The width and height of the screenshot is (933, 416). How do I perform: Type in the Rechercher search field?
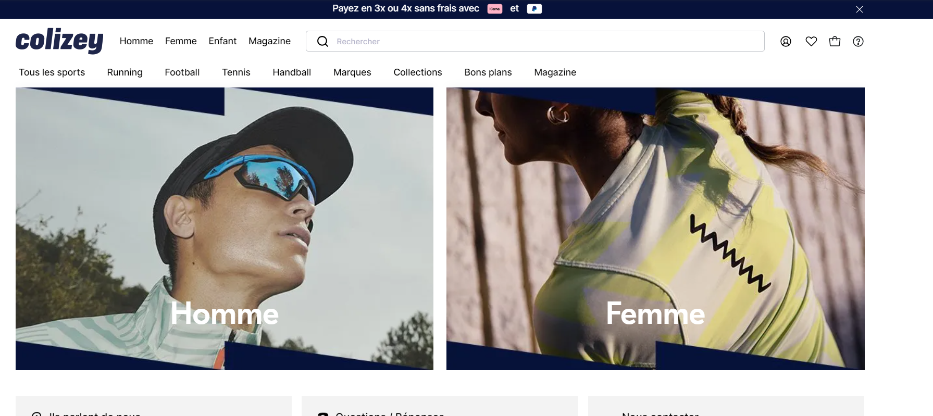[547, 42]
